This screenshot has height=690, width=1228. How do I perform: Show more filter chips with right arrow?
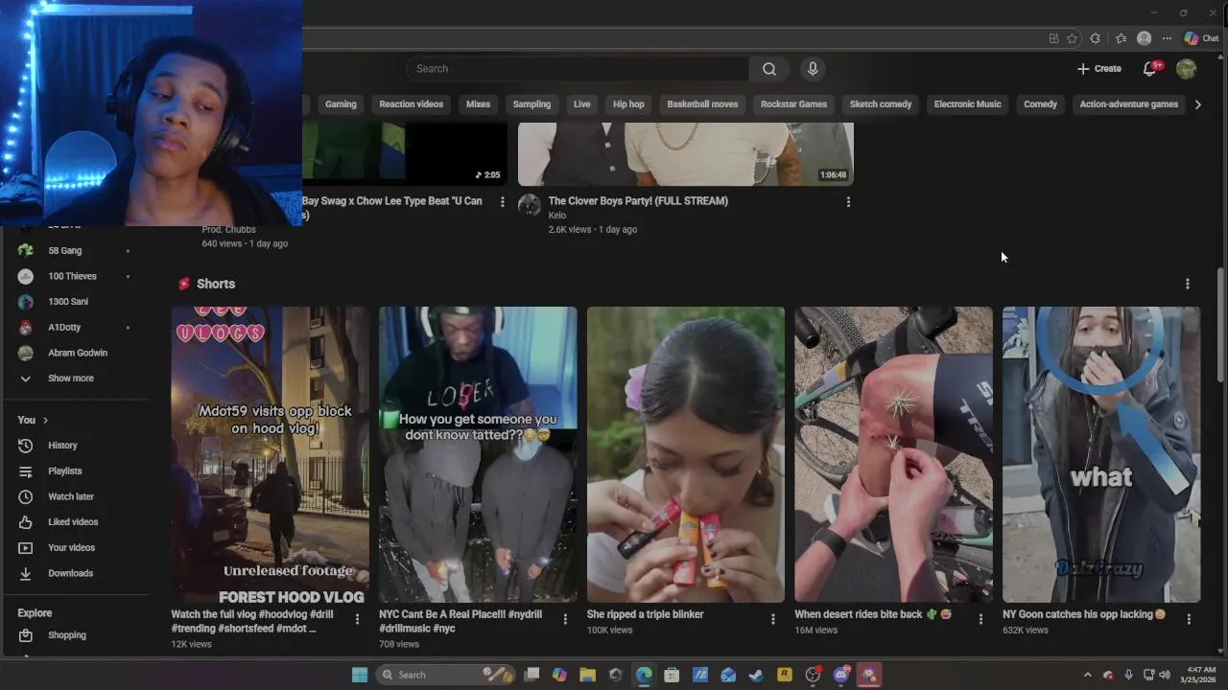click(x=1197, y=104)
